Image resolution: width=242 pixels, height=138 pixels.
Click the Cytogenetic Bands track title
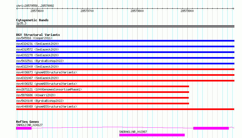(x=32, y=20)
